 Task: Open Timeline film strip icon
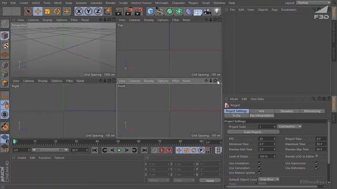(x=218, y=150)
